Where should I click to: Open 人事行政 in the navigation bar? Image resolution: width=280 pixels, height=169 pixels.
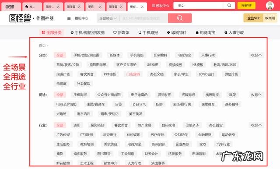[234, 32]
